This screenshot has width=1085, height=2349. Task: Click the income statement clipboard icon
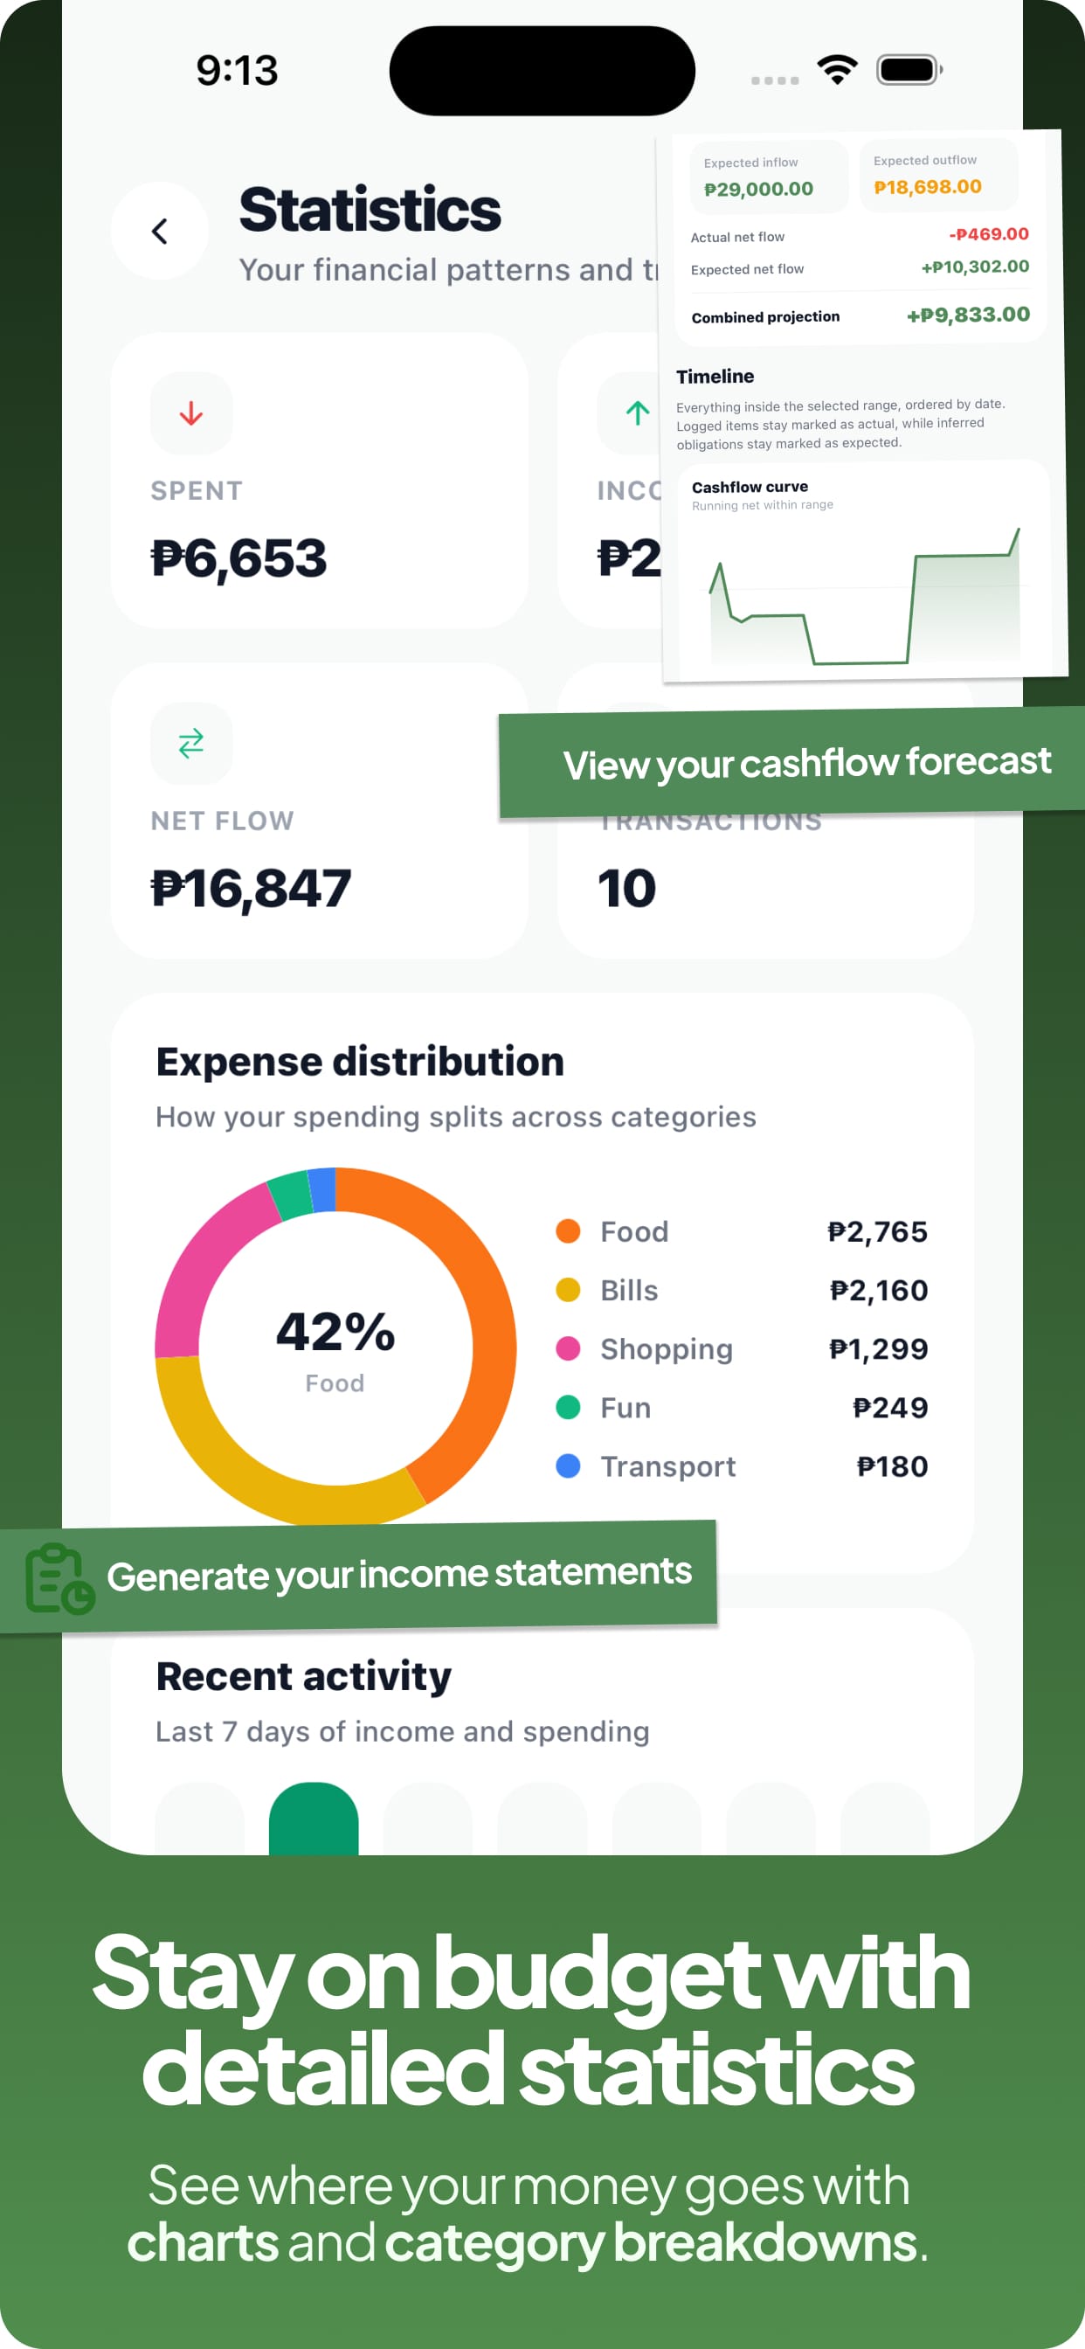(x=59, y=1577)
